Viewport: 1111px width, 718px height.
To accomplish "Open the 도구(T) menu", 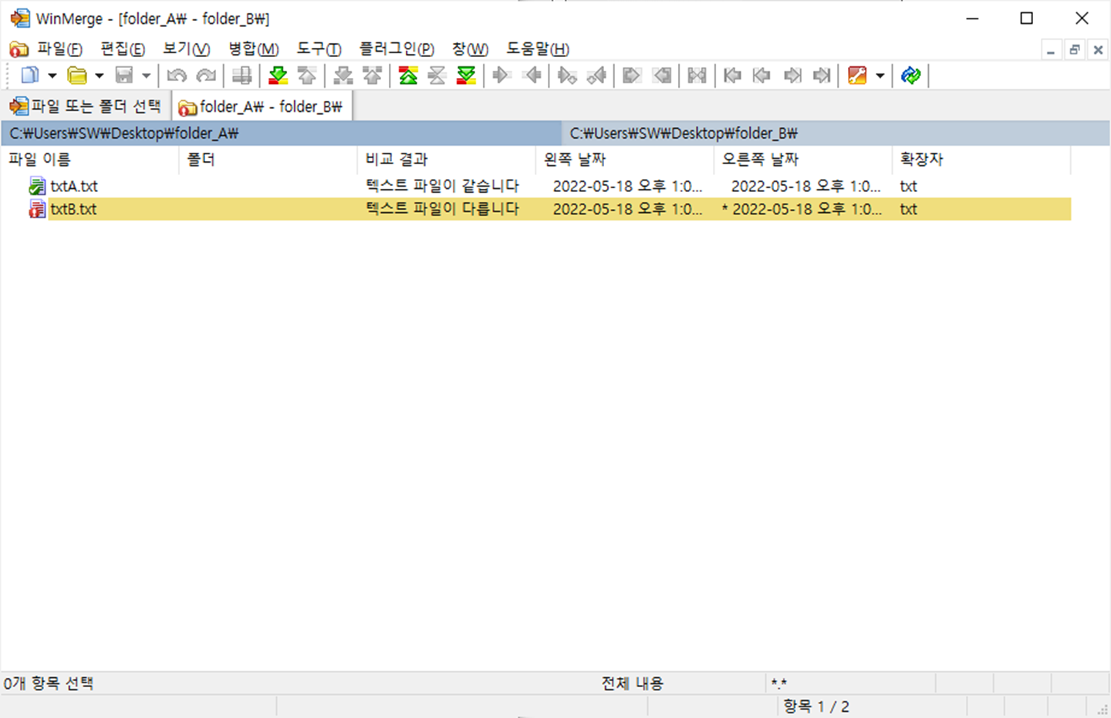I will coord(319,49).
